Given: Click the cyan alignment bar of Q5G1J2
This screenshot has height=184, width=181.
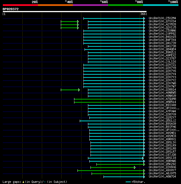Looking at the screenshot, I should click(x=112, y=121).
